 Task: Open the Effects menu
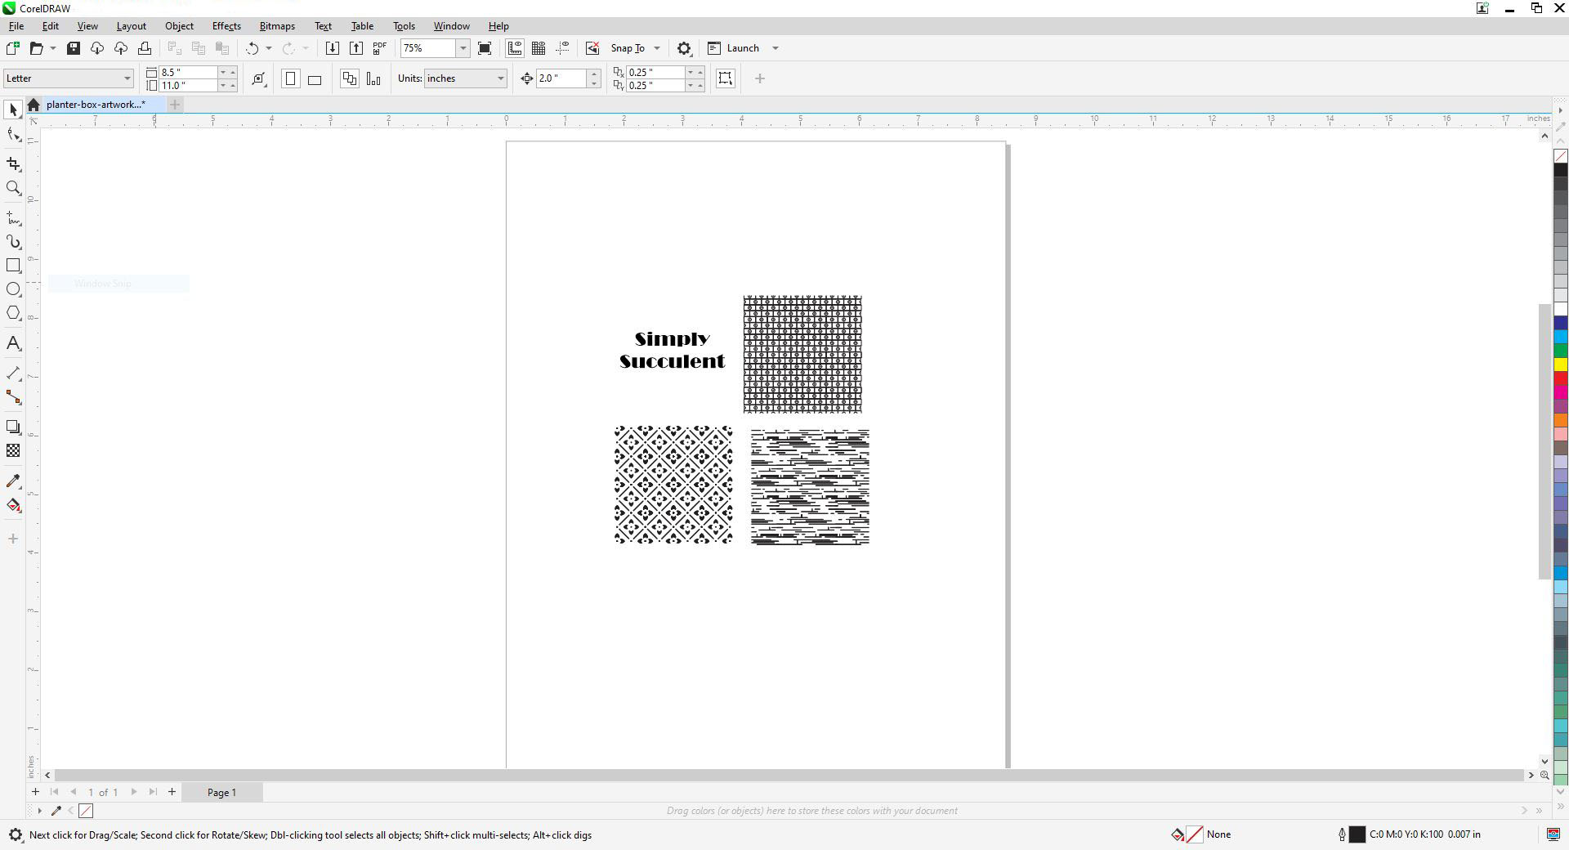pyautogui.click(x=226, y=26)
